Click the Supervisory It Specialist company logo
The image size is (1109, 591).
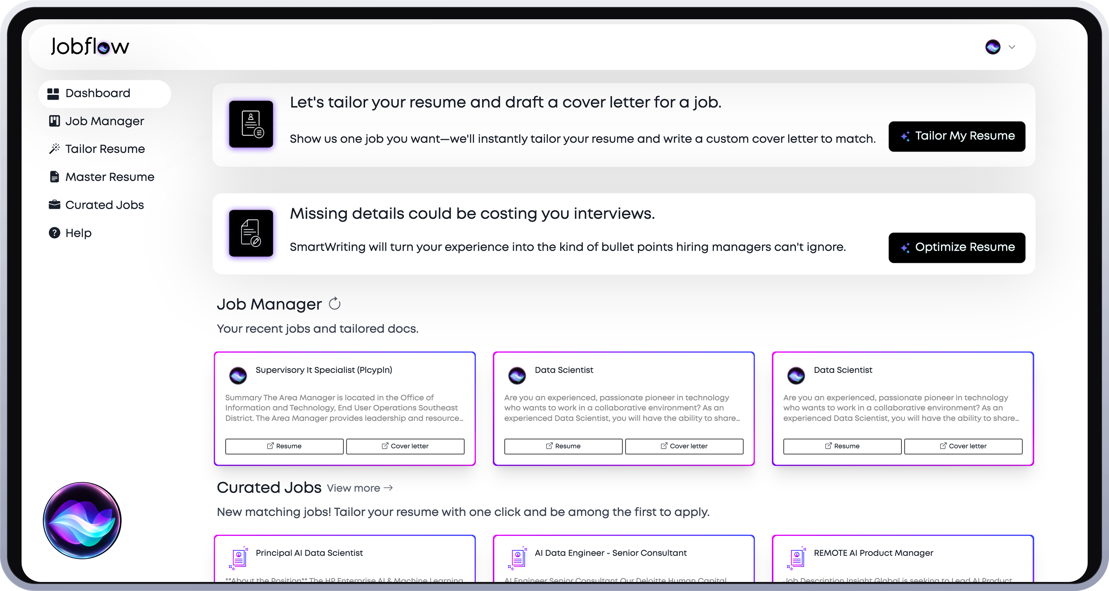coord(238,375)
